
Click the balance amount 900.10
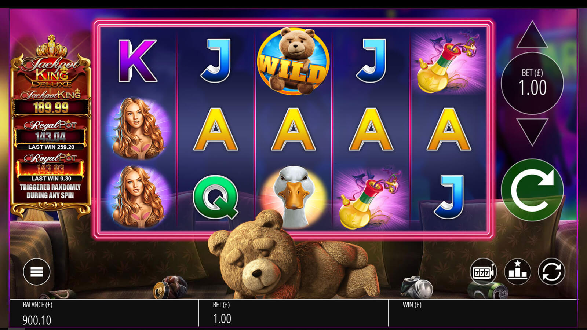click(37, 320)
